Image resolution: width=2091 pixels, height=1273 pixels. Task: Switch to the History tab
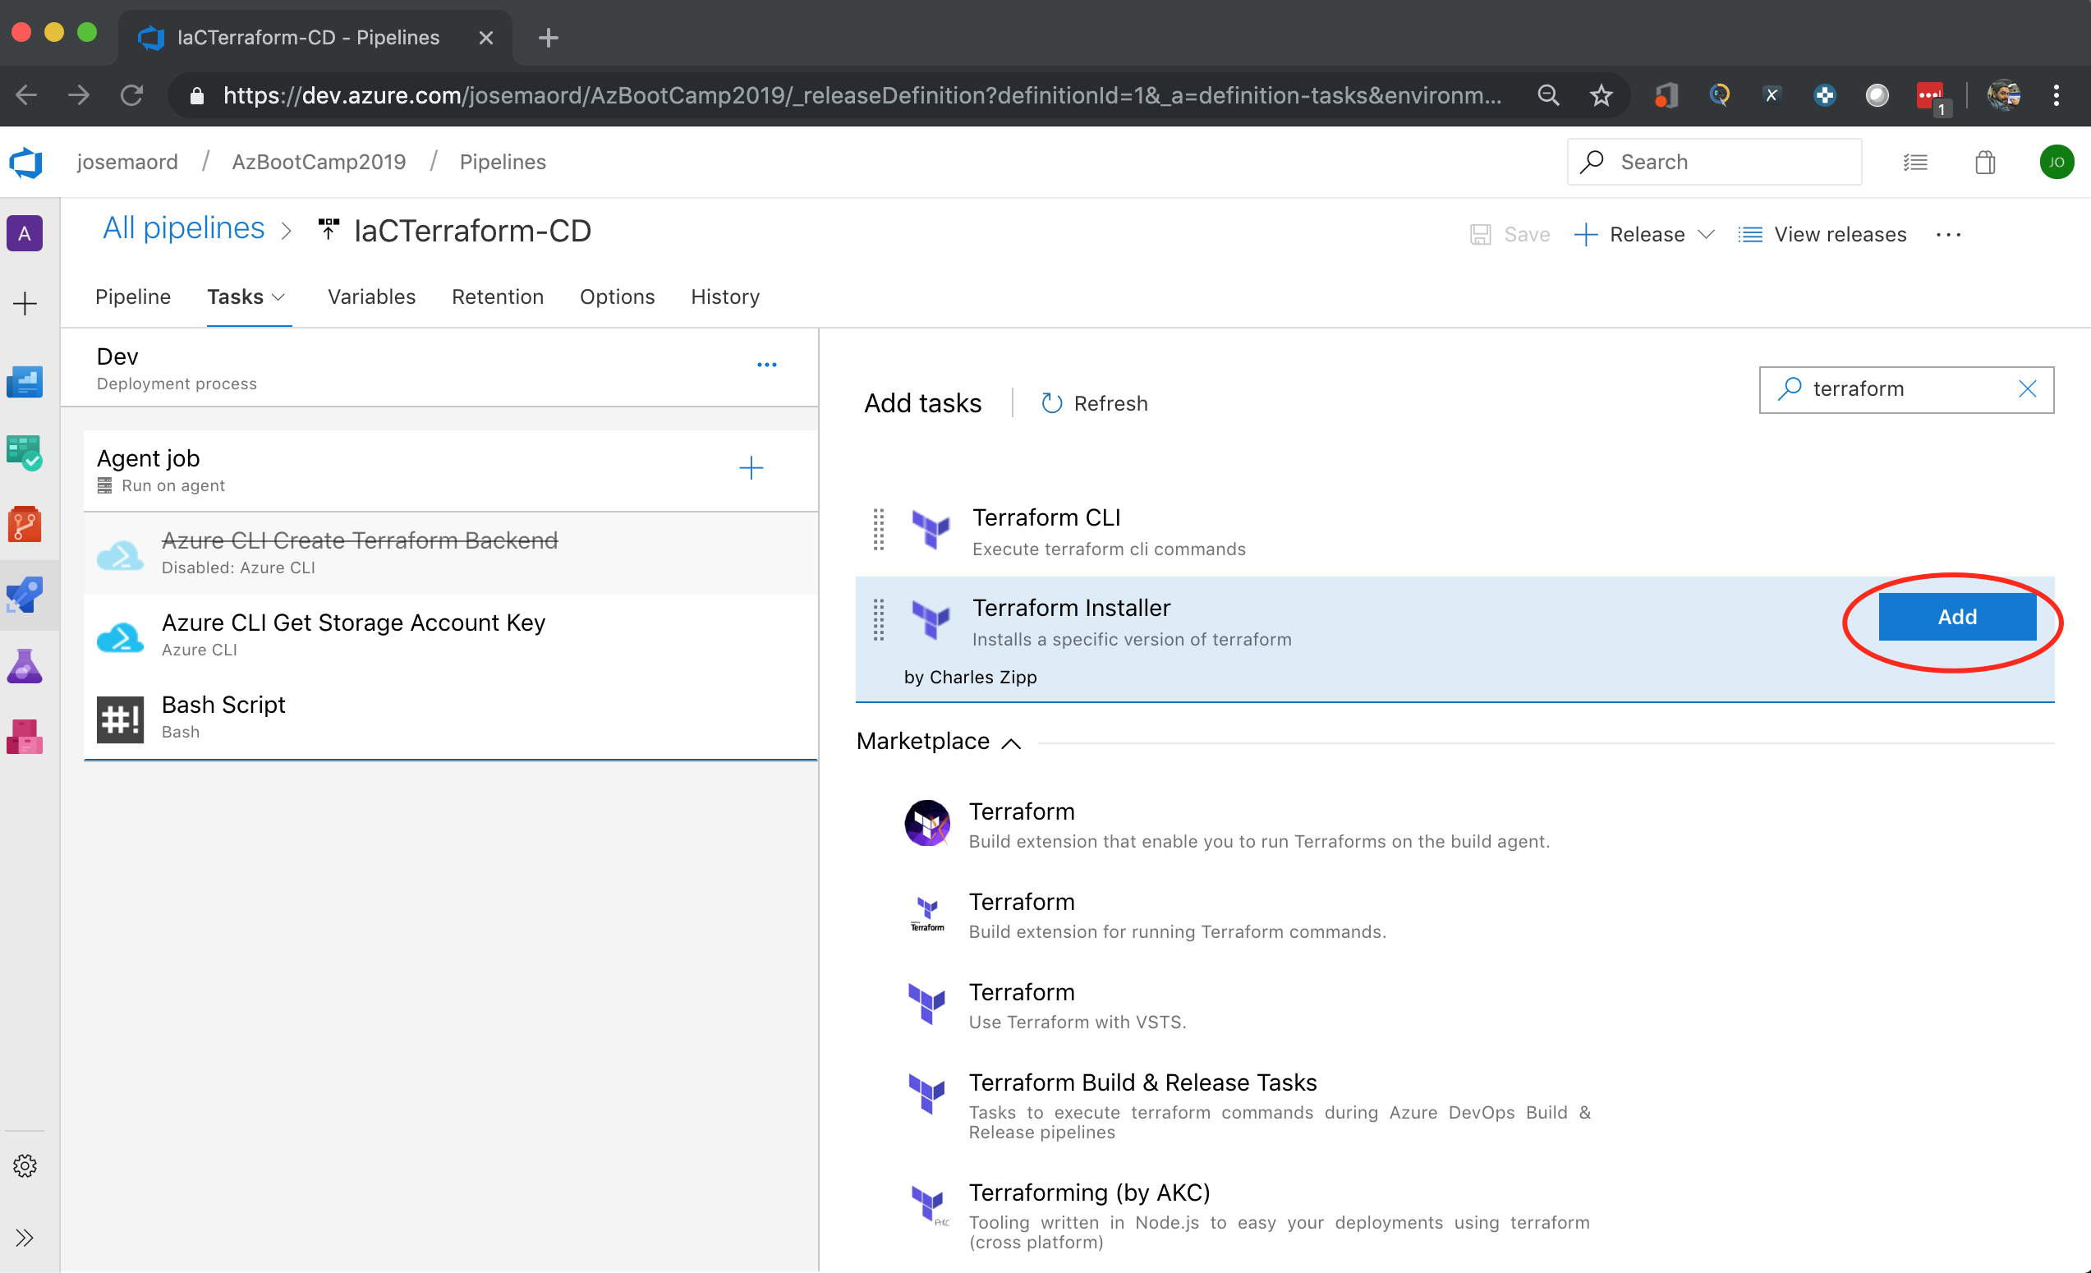[724, 297]
